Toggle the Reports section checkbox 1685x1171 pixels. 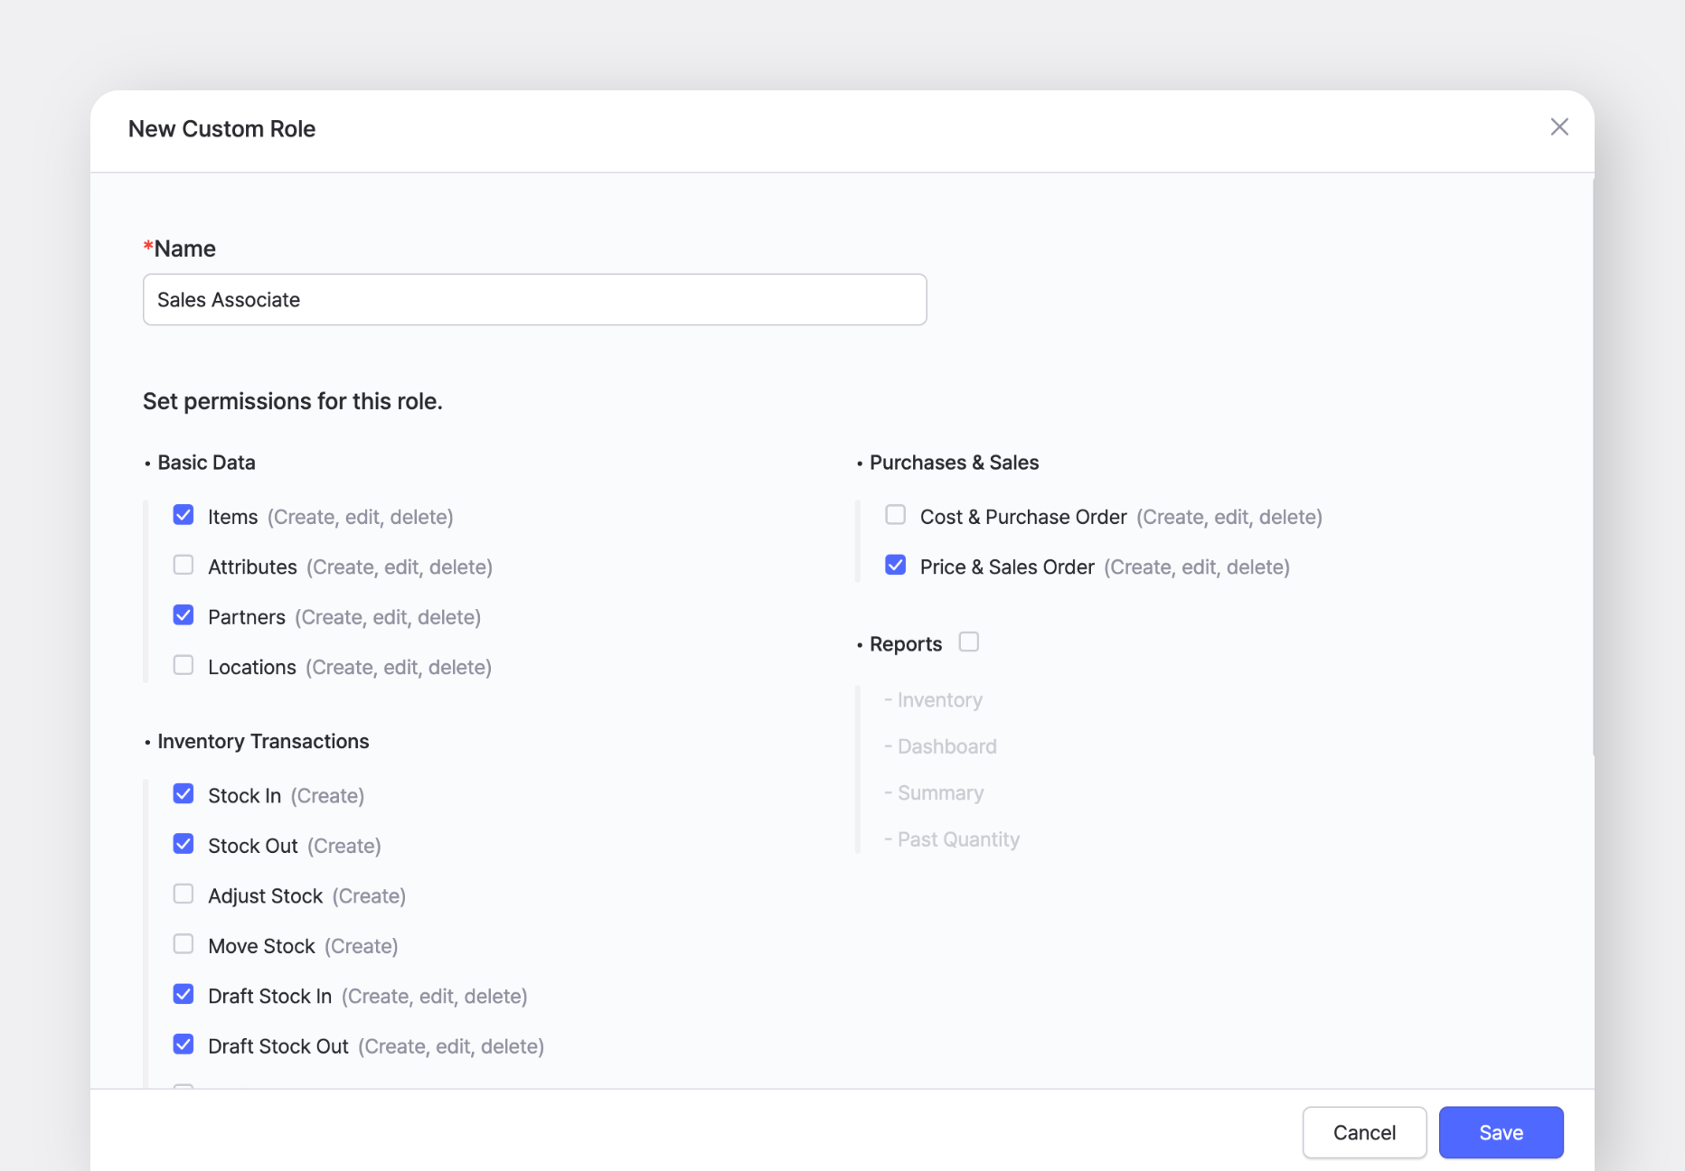(968, 642)
